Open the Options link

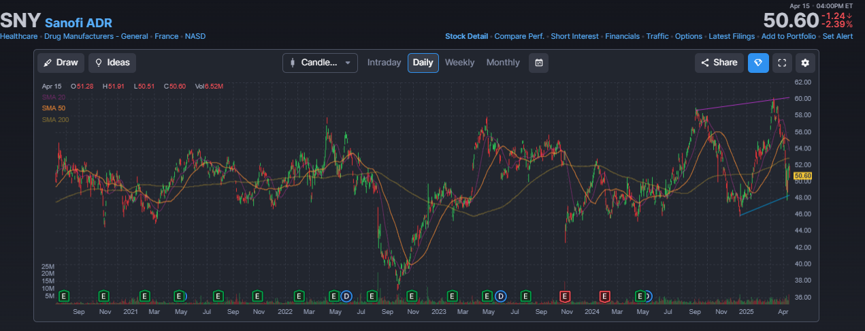coord(689,36)
